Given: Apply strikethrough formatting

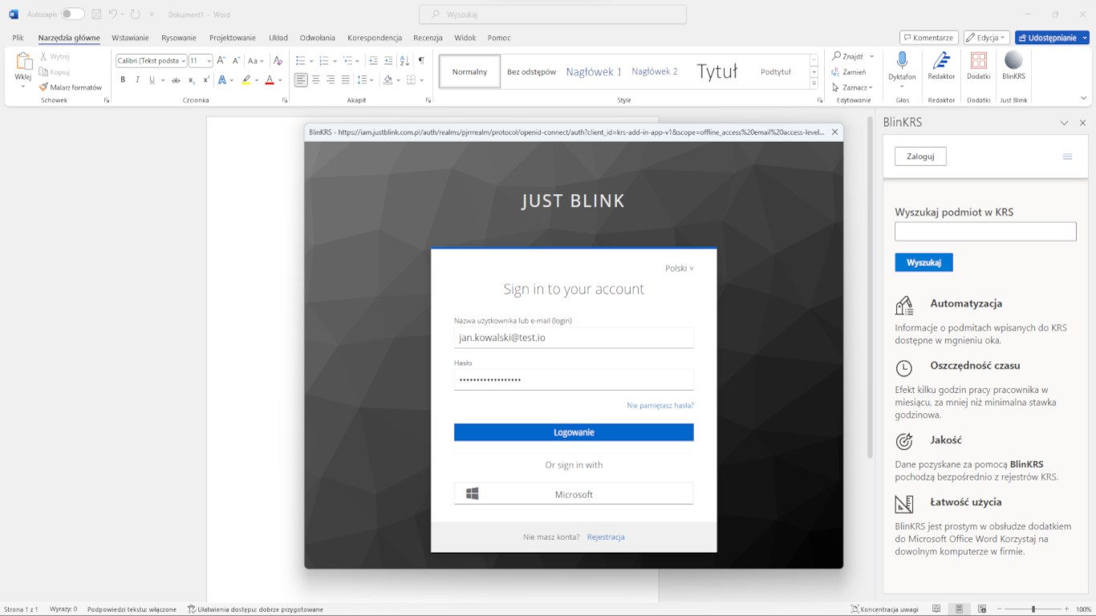Looking at the screenshot, I should (x=176, y=79).
